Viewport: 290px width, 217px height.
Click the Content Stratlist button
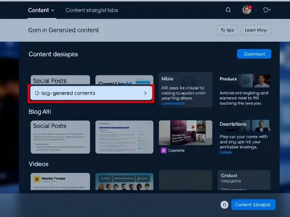click(x=253, y=205)
